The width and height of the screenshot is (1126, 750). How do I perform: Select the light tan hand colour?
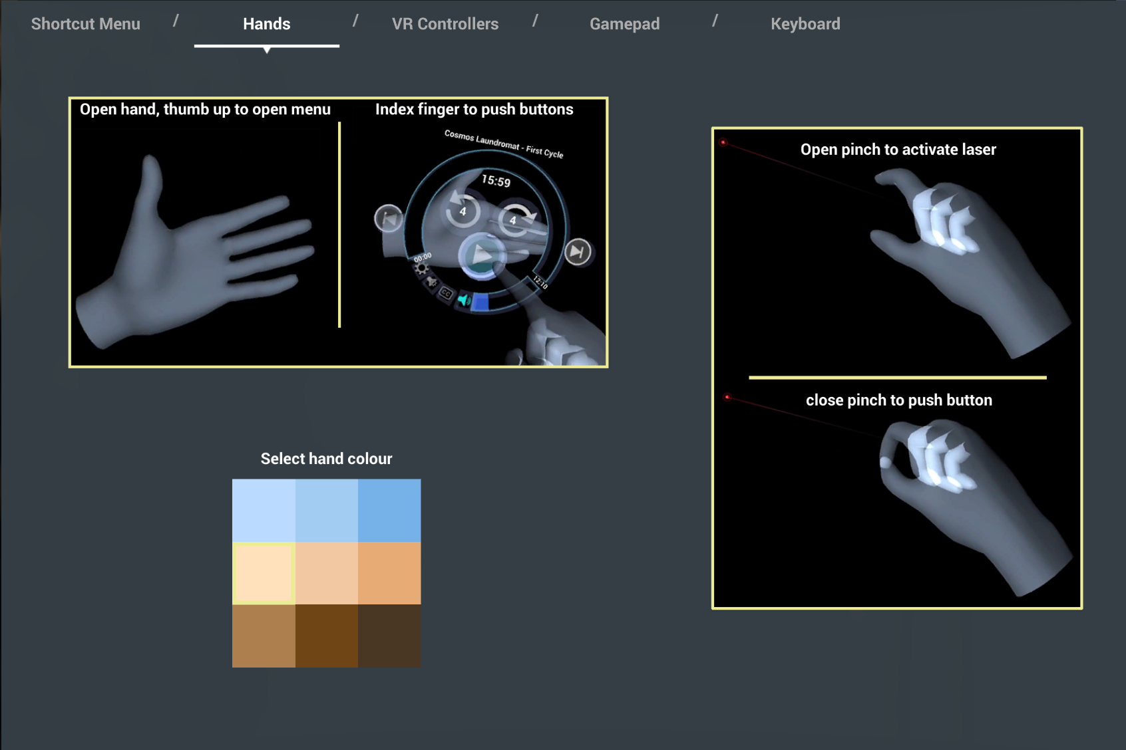click(327, 573)
